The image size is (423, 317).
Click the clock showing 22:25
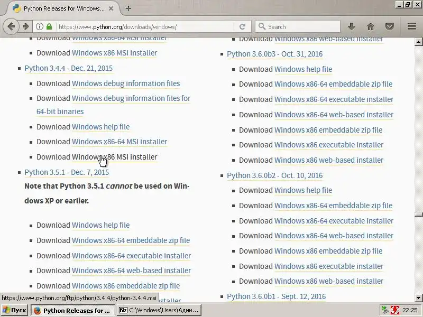[x=410, y=310]
